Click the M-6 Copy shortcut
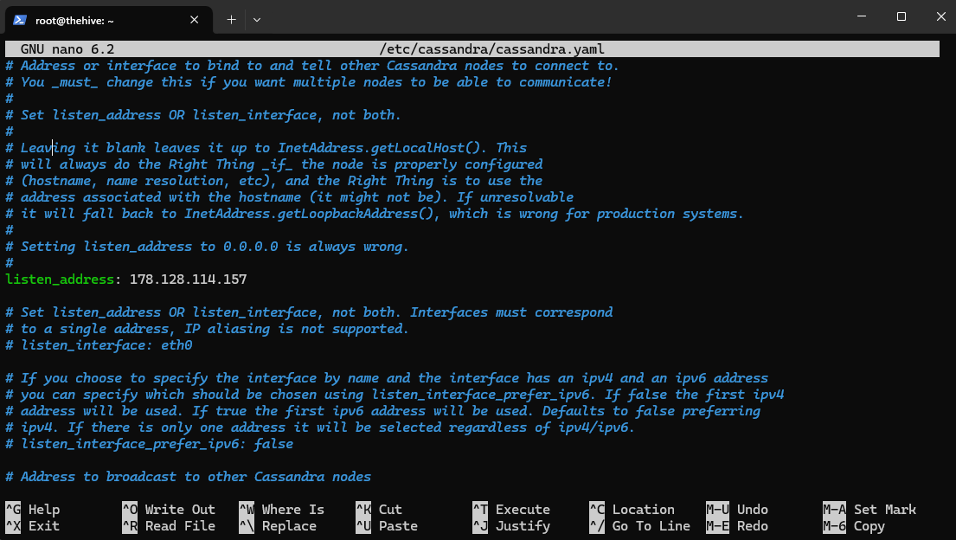Screen dimensions: 956x540 coord(854,526)
